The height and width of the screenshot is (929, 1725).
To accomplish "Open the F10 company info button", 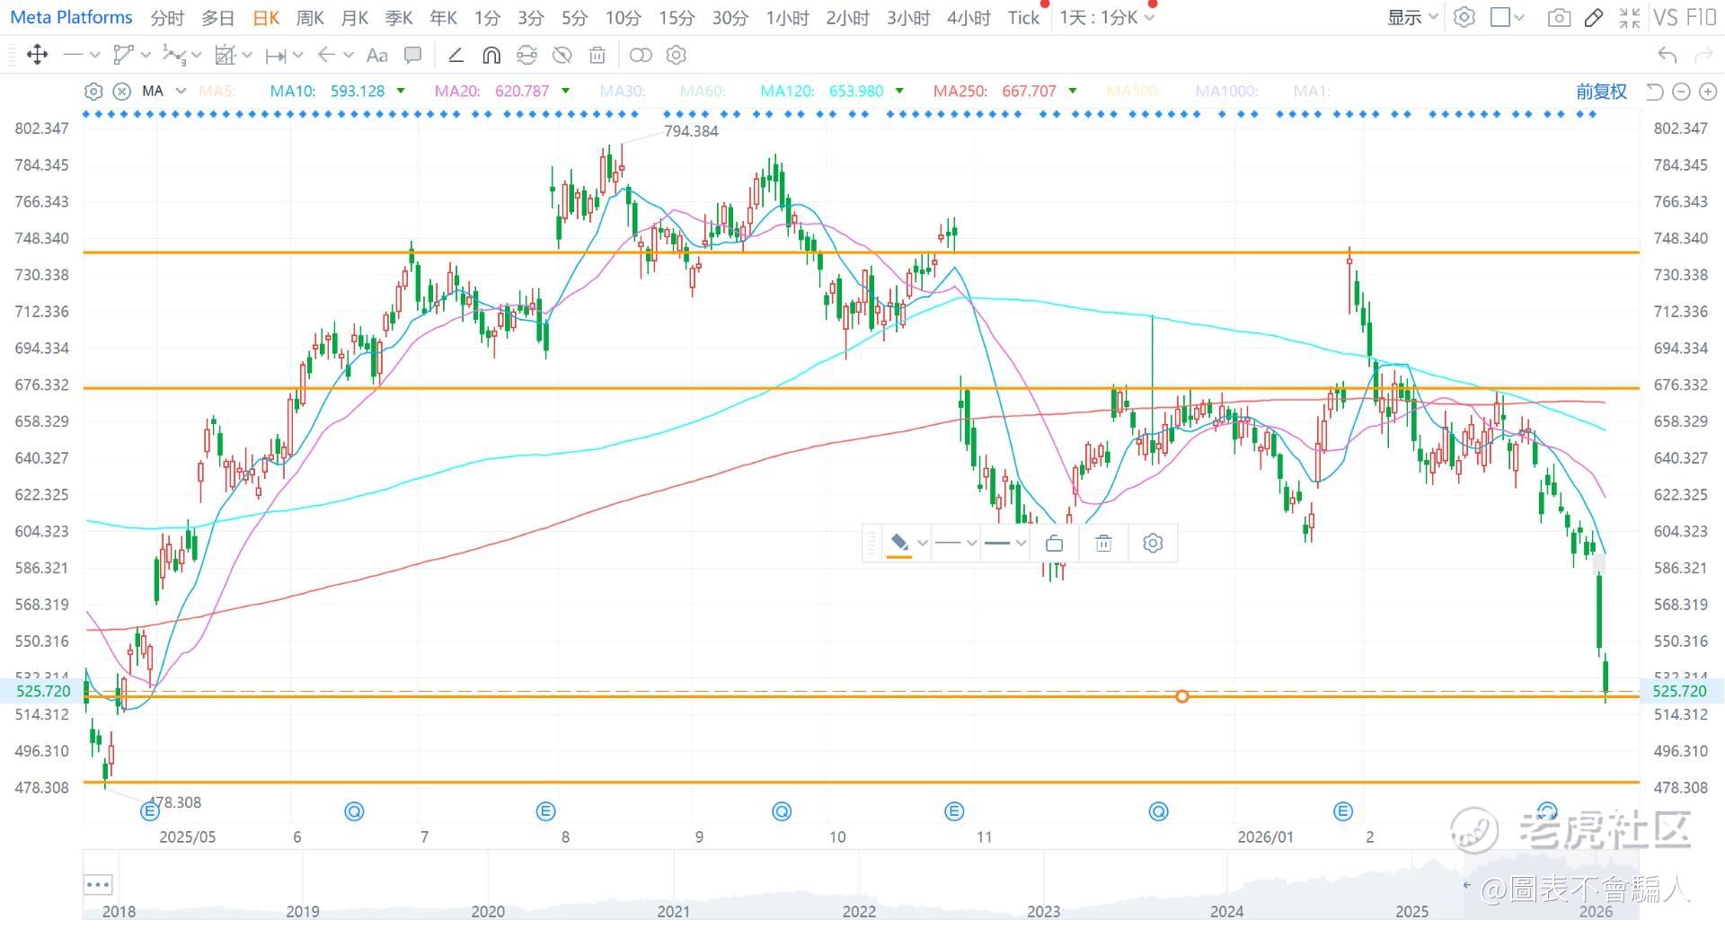I will click(1701, 17).
